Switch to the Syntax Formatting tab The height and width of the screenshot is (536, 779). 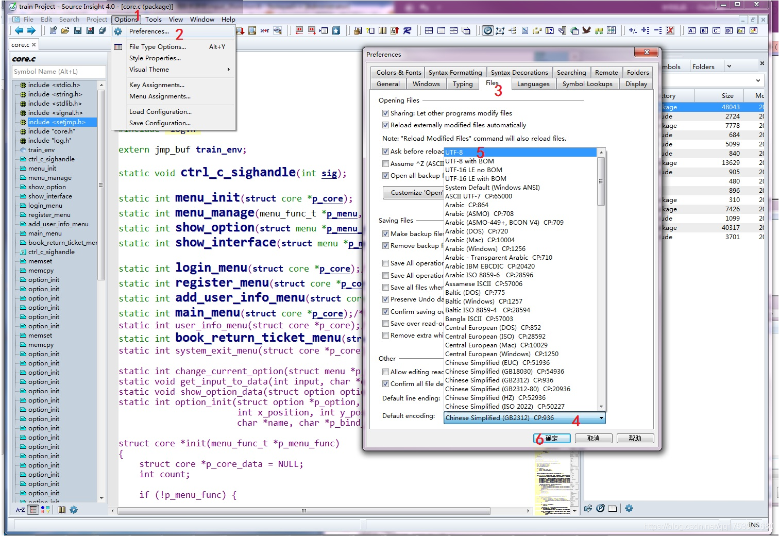click(x=455, y=72)
